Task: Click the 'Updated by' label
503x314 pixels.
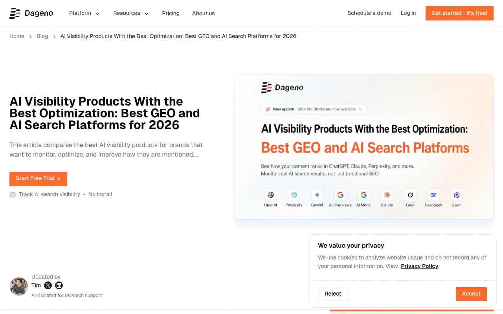Action: point(46,277)
